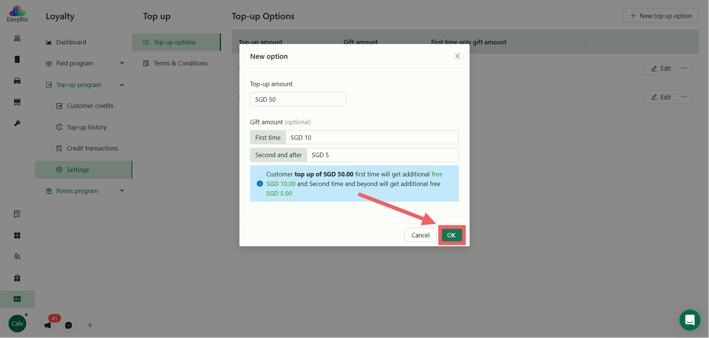
Task: Expand the Paid program section
Action: [x=122, y=63]
